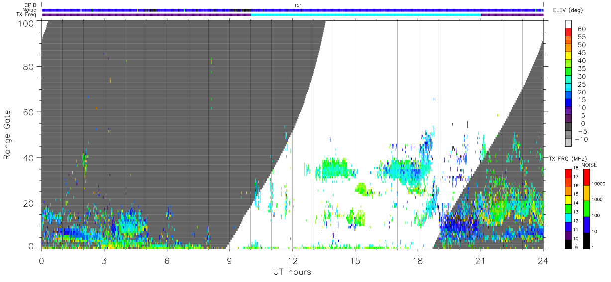The height and width of the screenshot is (282, 611).
Task: Select the UT hours axis title
Action: tap(292, 272)
